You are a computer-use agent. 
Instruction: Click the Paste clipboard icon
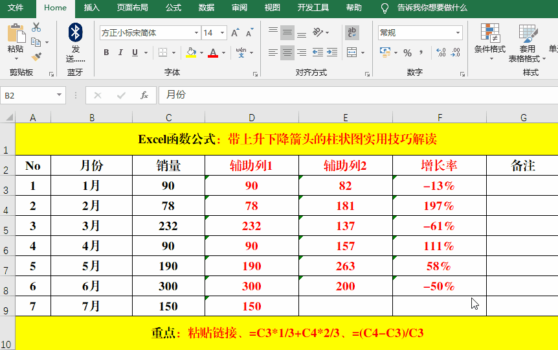point(16,33)
